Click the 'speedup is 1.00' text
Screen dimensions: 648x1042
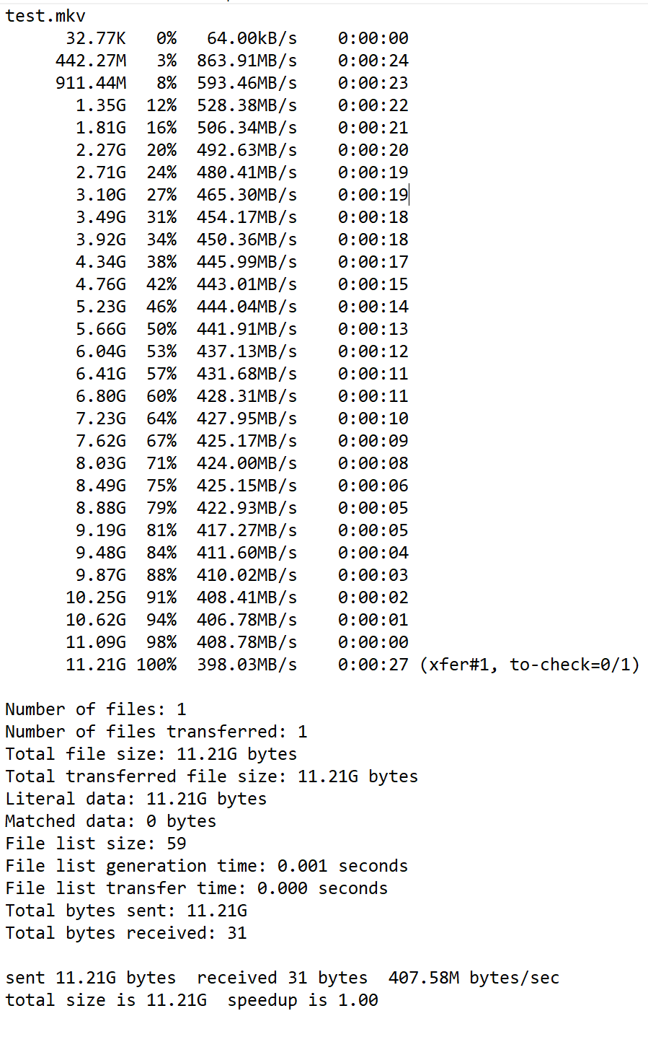(x=303, y=1000)
